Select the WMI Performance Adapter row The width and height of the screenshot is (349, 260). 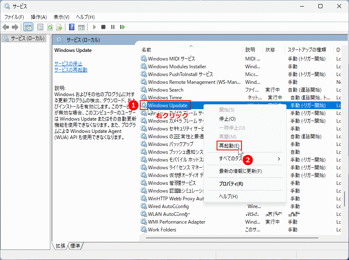240,222
